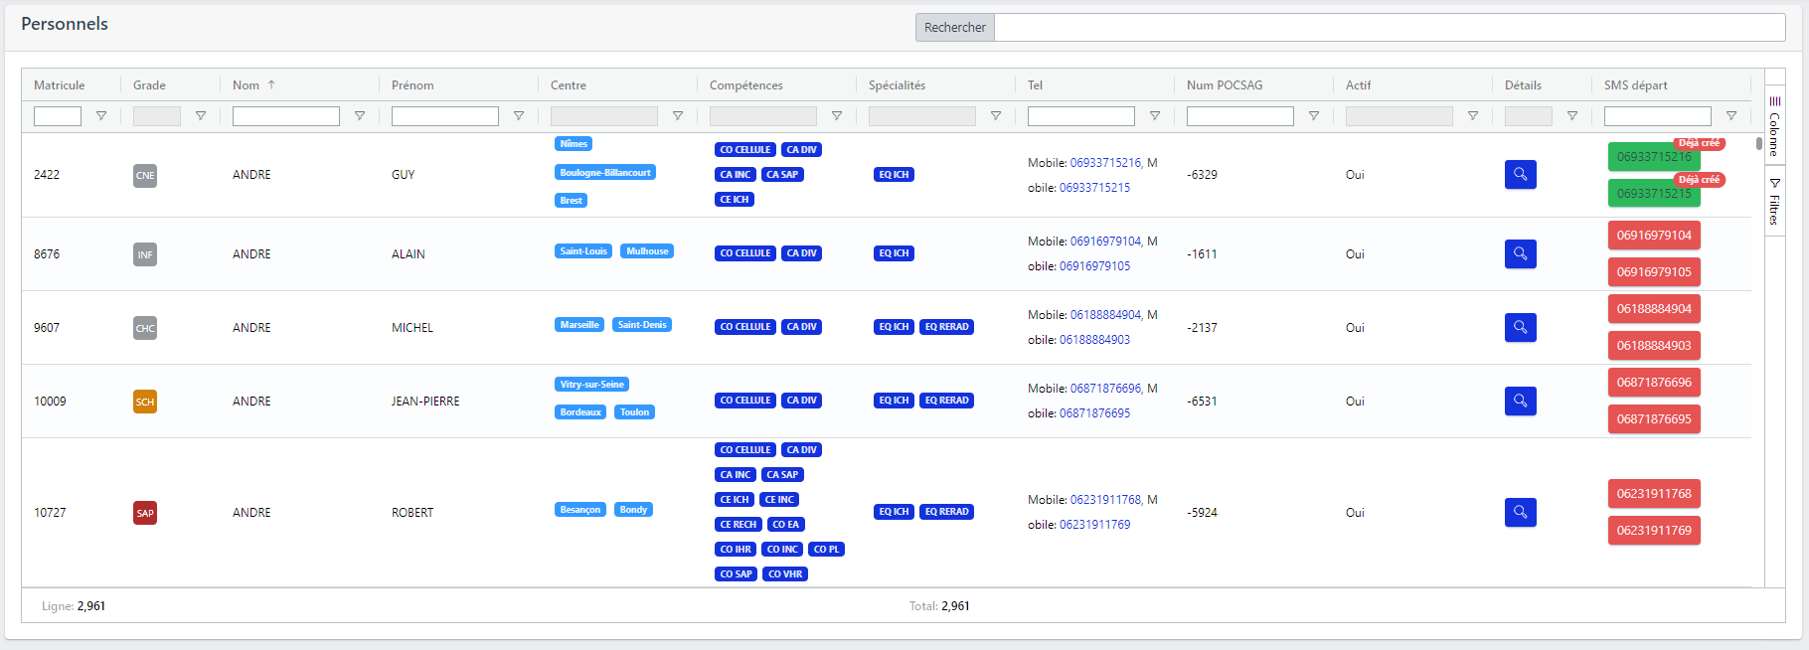
Task: Click the CE RECH competence tag
Action: tap(739, 525)
